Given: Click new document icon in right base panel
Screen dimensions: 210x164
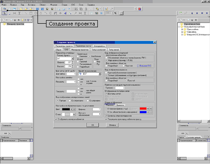Looking at the screenshot, I should tap(181, 20).
